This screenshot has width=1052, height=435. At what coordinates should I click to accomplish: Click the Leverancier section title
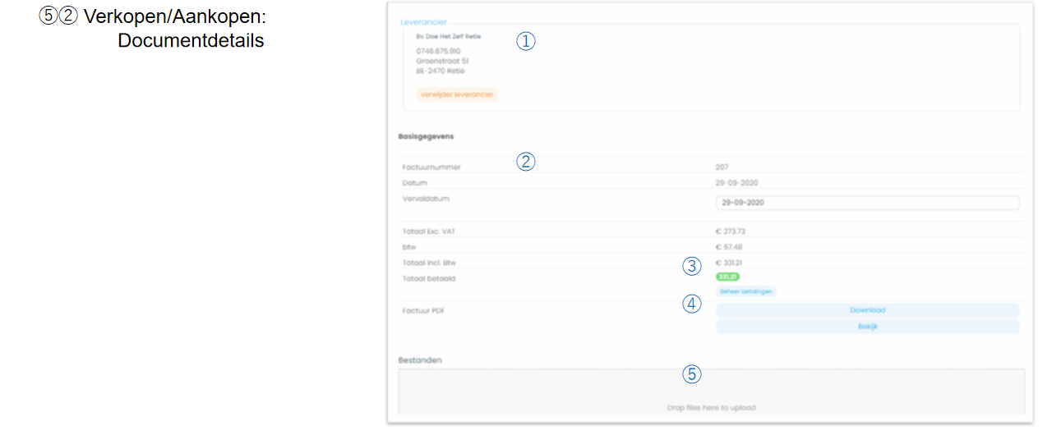click(423, 22)
